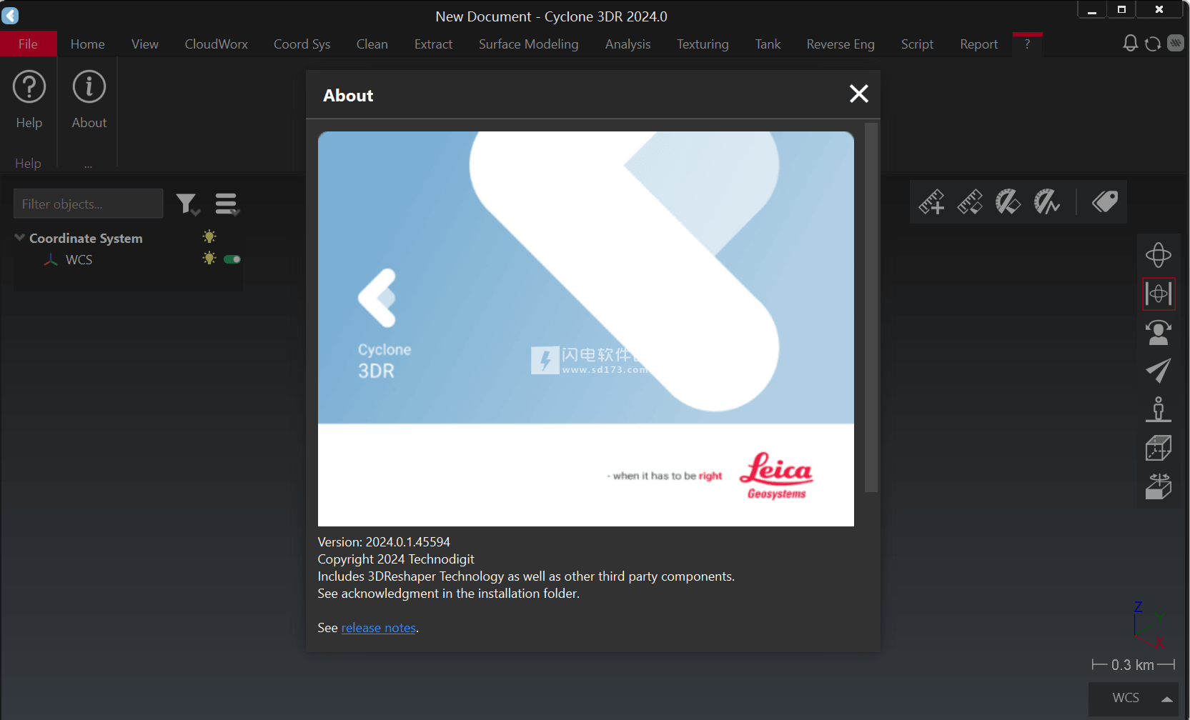Select the question mark ribbon tab
This screenshot has height=720, width=1190.
pyautogui.click(x=1028, y=44)
